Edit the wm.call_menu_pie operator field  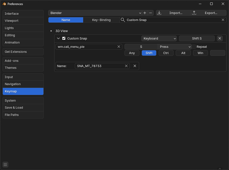coord(89,47)
